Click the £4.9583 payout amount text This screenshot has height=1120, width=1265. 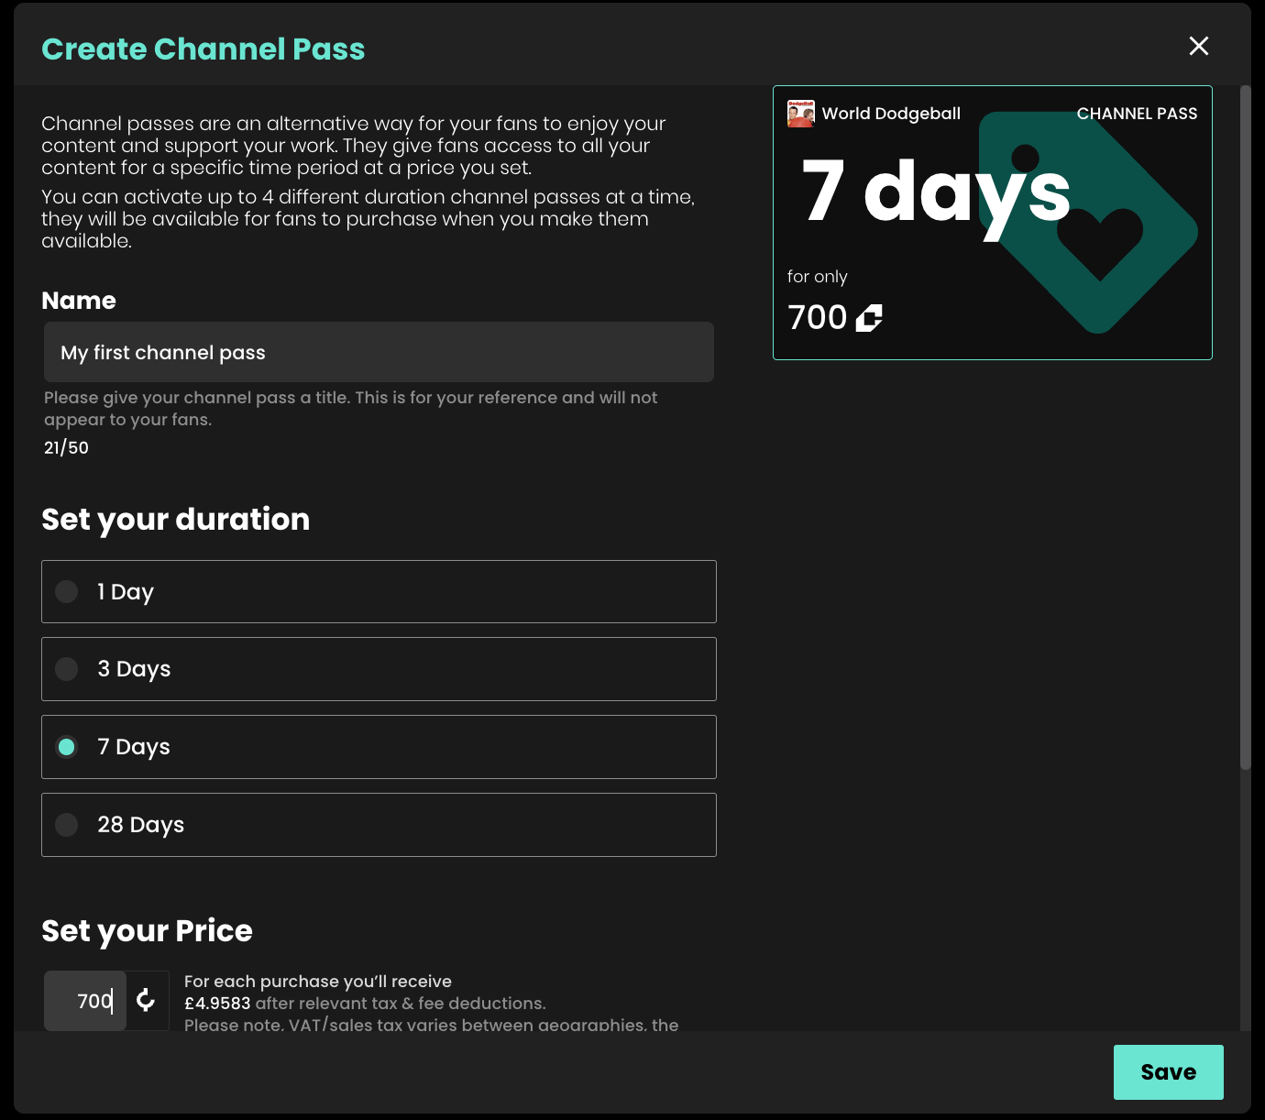pyautogui.click(x=217, y=1004)
